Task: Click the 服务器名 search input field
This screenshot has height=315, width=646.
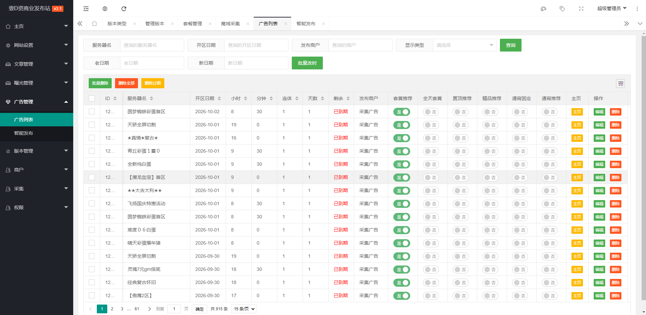Action: (152, 45)
